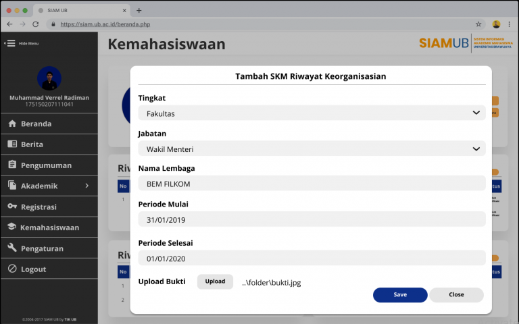Click the Kemahasiswaan graduation cap icon
Viewport: 519px width, 324px height.
point(12,227)
